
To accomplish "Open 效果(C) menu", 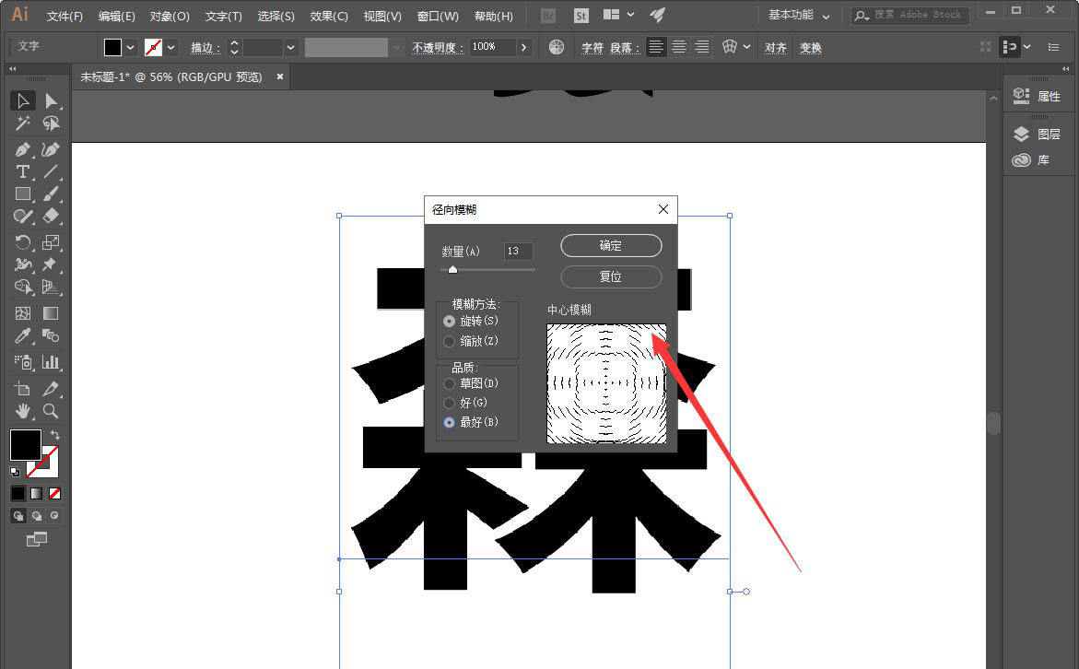I will pos(329,16).
